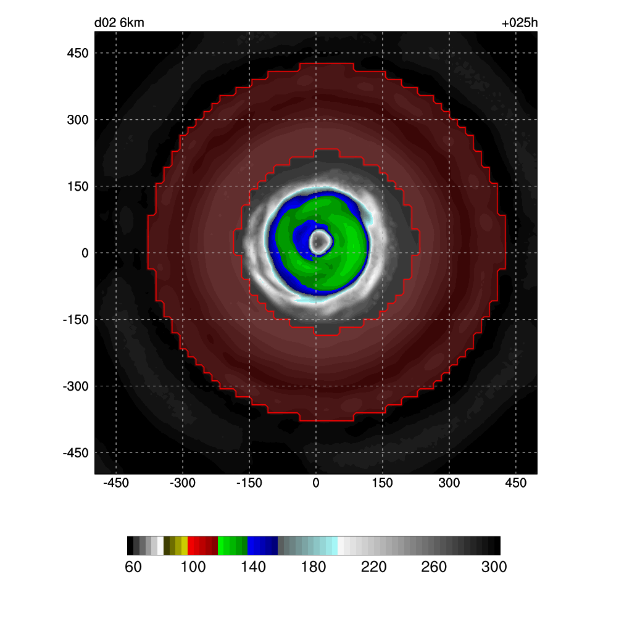Click the y-axis label '300'

coord(77,120)
